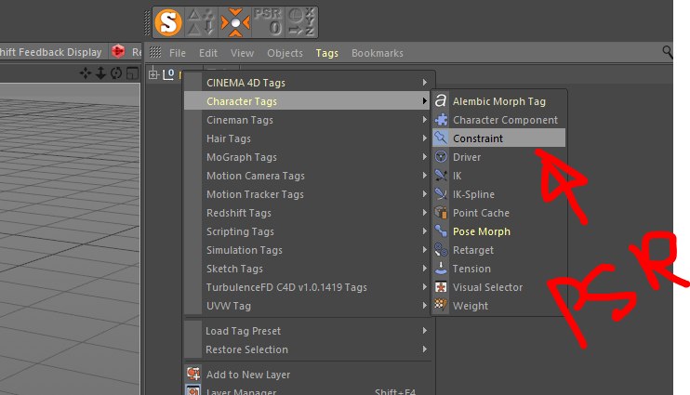Click the red Redshift cube icon
The width and height of the screenshot is (690, 395).
tap(117, 52)
